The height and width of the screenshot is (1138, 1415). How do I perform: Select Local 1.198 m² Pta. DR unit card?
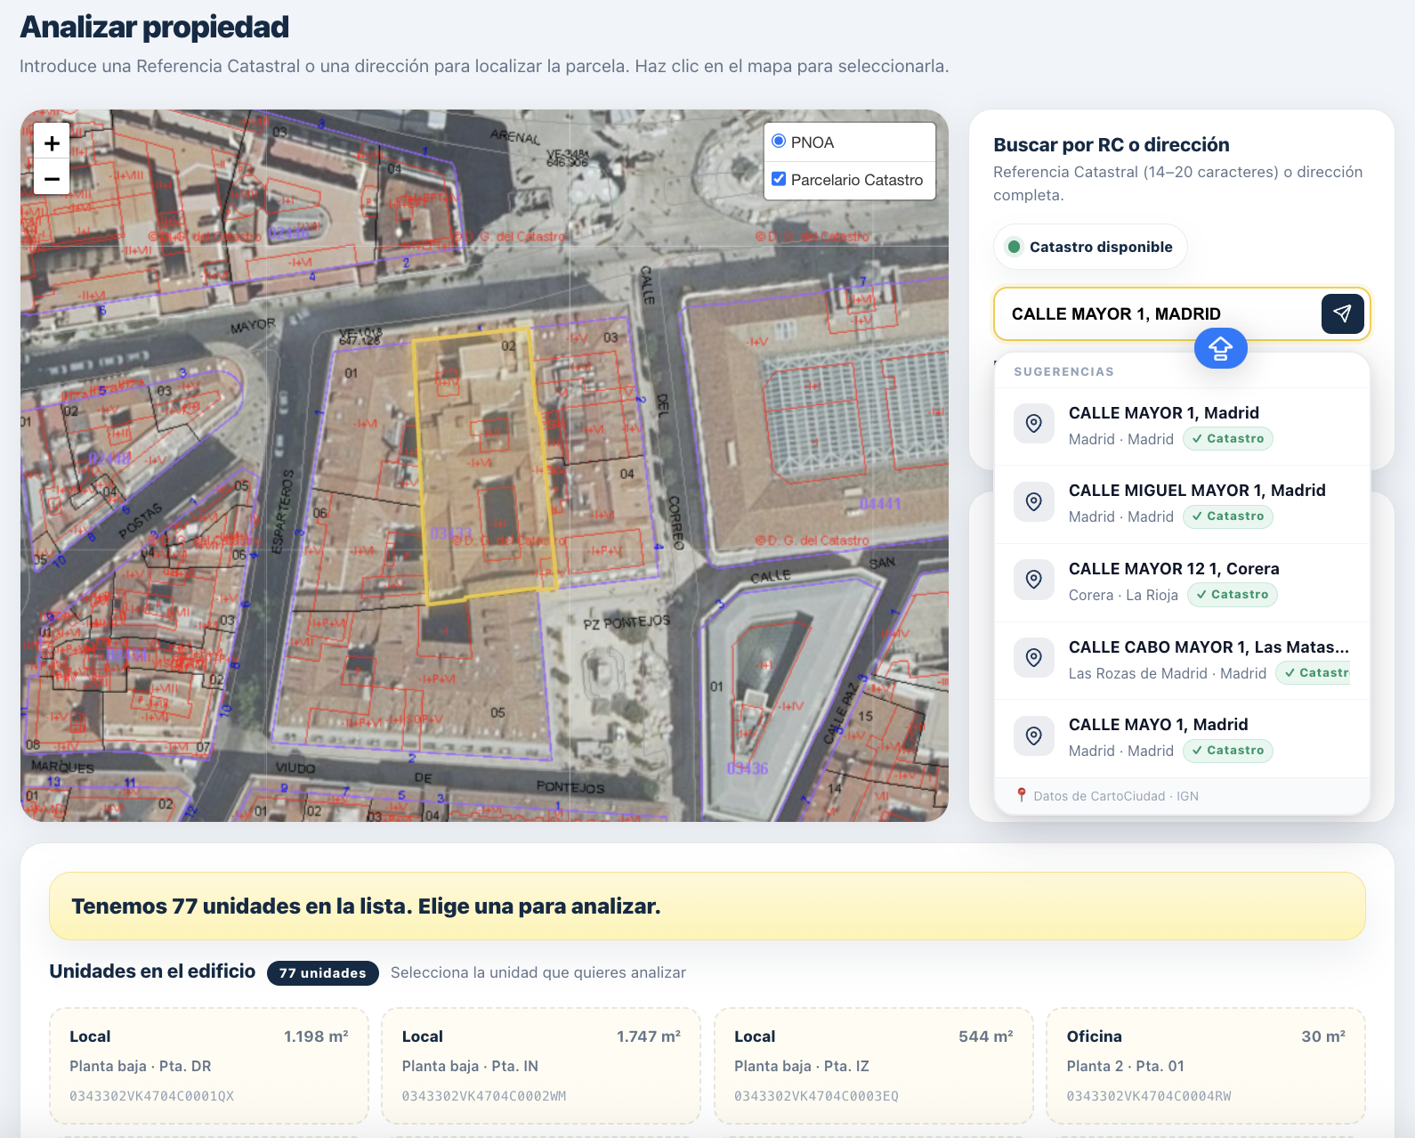[x=209, y=1066]
